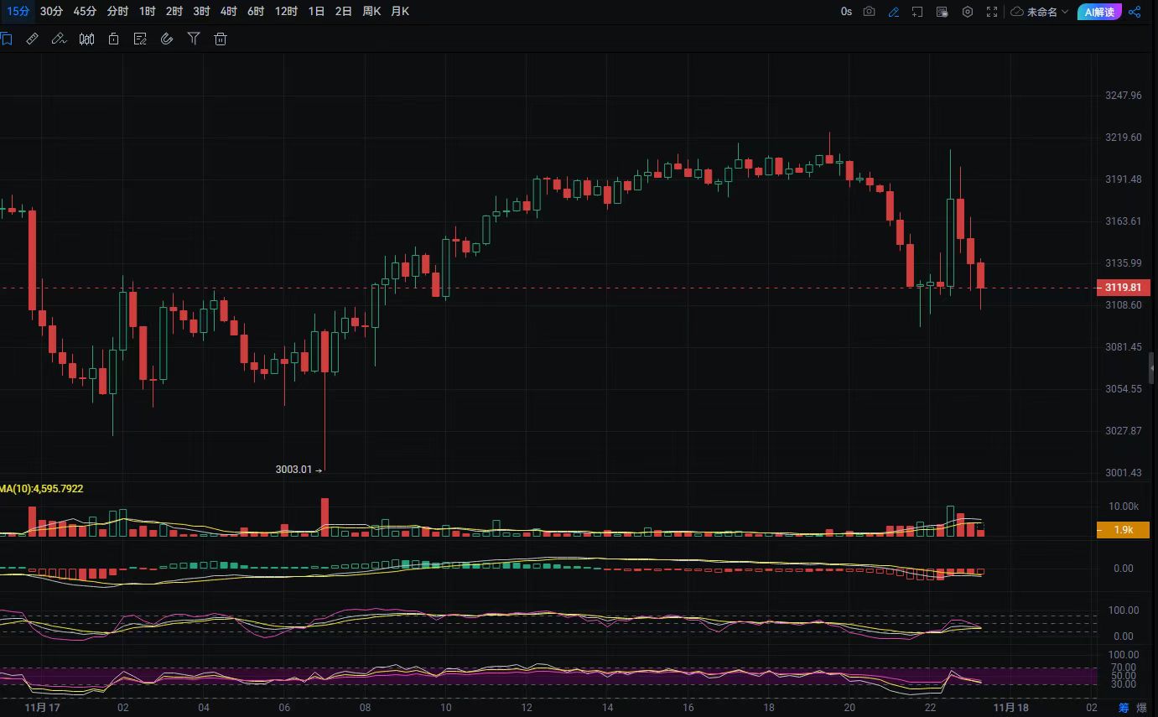Click the 3119.81 current price label
Viewport: 1158px width, 717px height.
1123,288
